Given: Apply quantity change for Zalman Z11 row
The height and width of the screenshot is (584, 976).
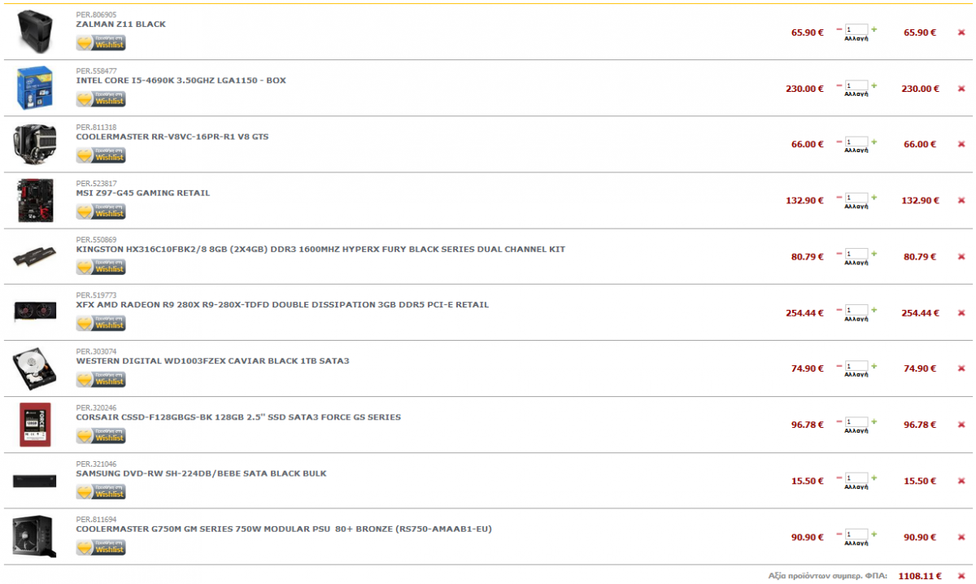Looking at the screenshot, I should pyautogui.click(x=856, y=39).
